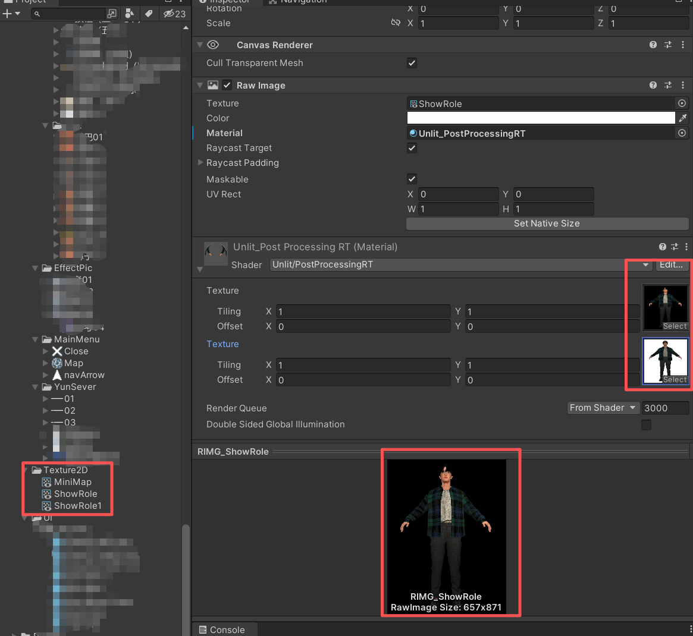Viewport: 693px width, 636px height.
Task: Click the Search by Type icon
Action: [130, 14]
